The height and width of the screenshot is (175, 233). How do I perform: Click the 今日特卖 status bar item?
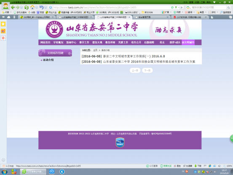tap(8, 166)
